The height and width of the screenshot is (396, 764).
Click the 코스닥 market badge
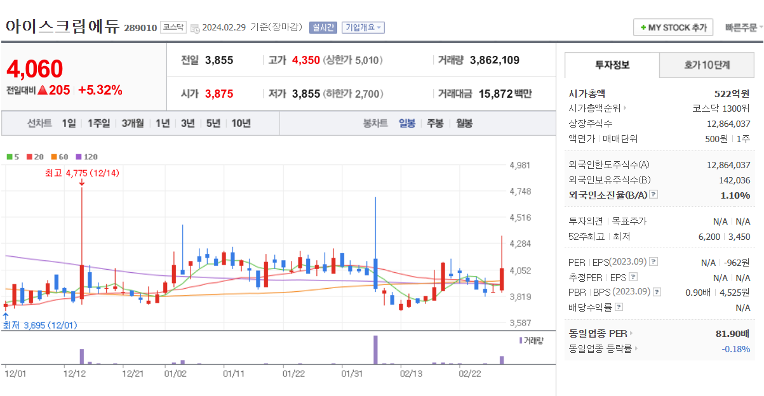(173, 27)
